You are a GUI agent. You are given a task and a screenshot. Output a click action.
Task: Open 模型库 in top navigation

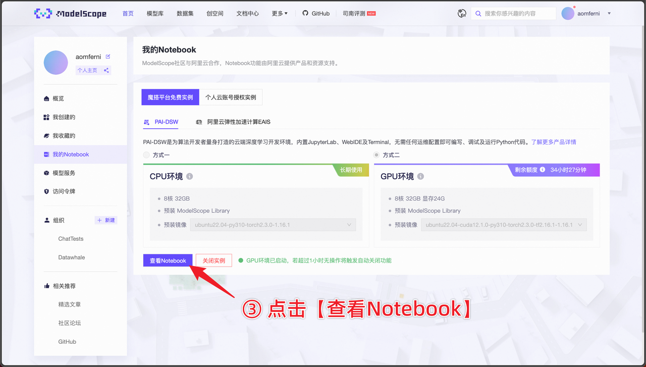[155, 14]
